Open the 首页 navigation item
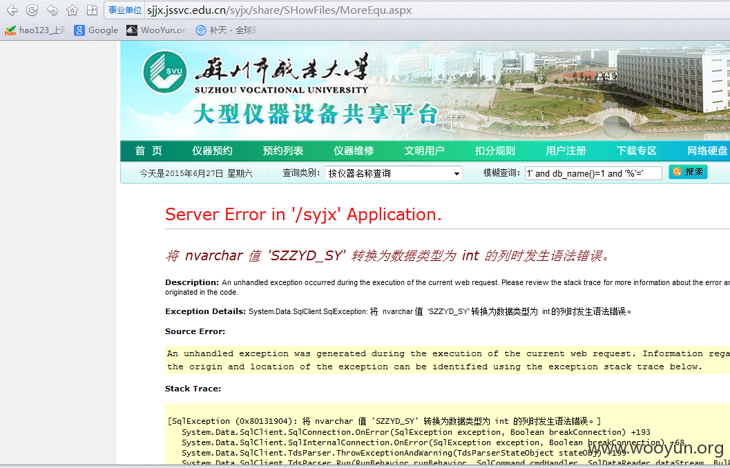This screenshot has height=468, width=730. tap(149, 150)
